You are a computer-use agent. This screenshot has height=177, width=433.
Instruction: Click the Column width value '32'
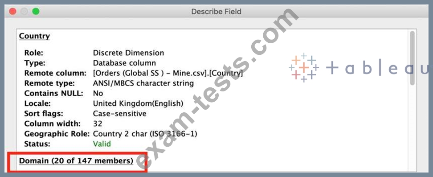click(x=98, y=123)
